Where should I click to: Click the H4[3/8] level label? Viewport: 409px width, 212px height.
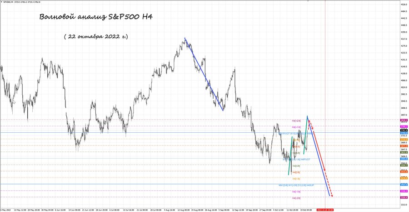tap(296, 166)
